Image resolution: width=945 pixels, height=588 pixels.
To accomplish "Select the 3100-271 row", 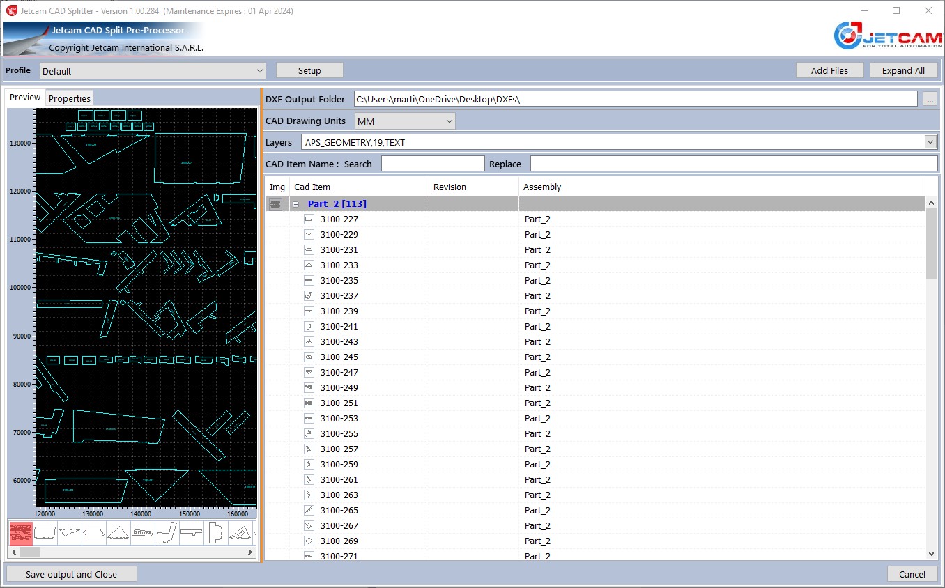I will coord(595,555).
